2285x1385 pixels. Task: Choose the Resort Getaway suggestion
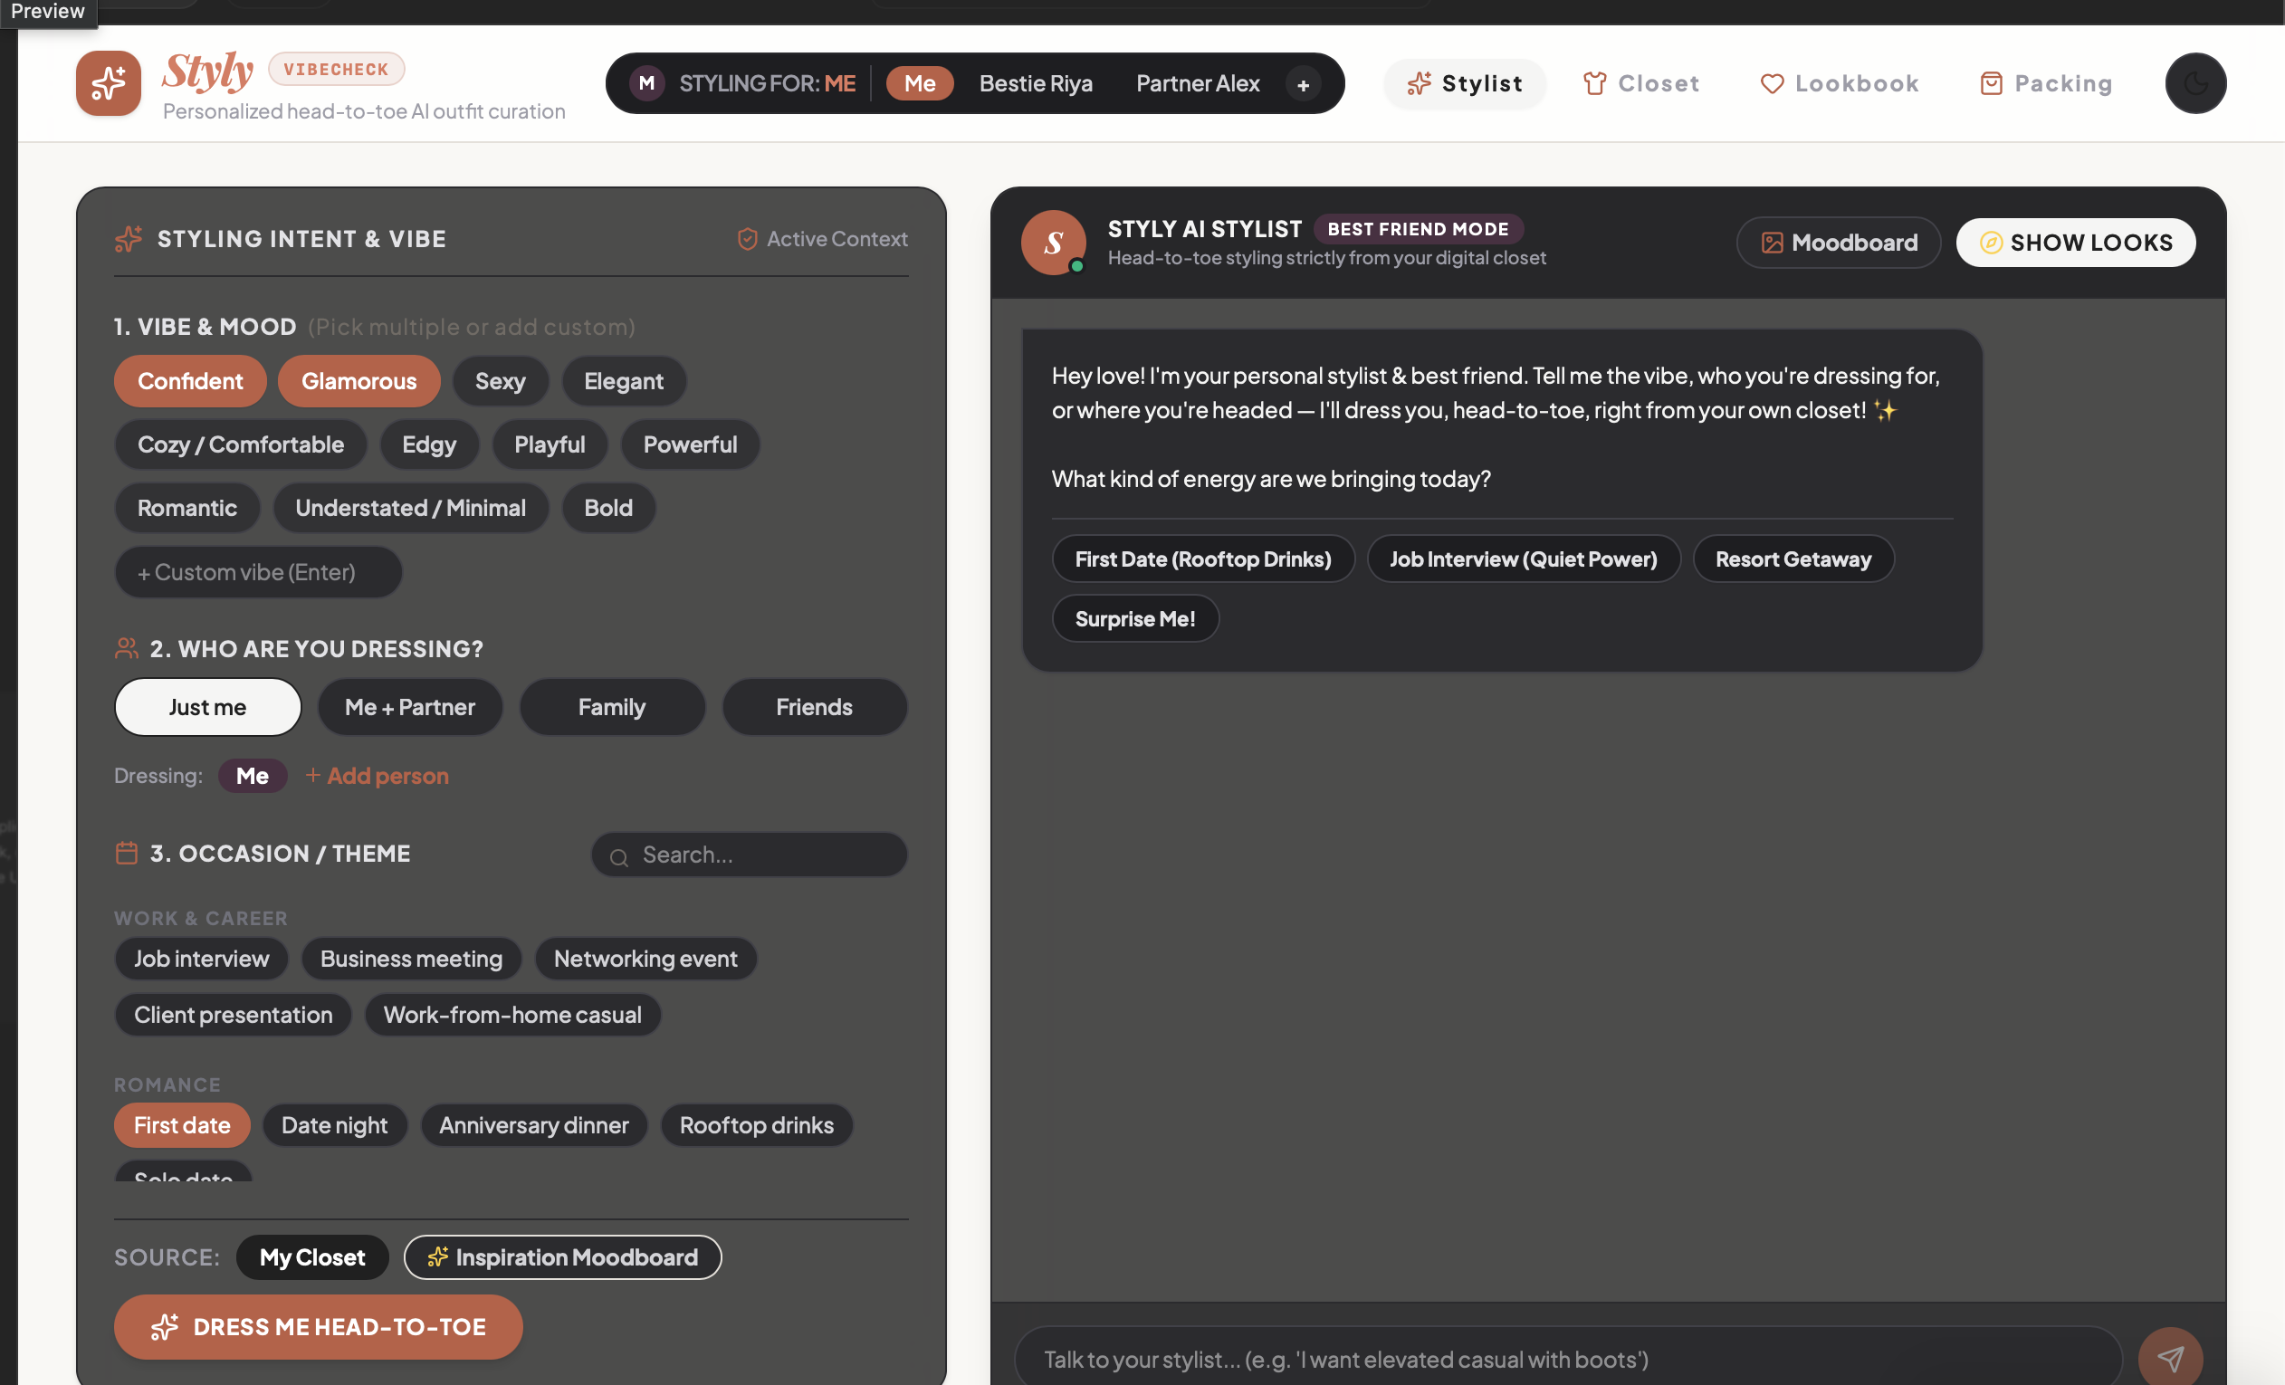click(x=1793, y=559)
